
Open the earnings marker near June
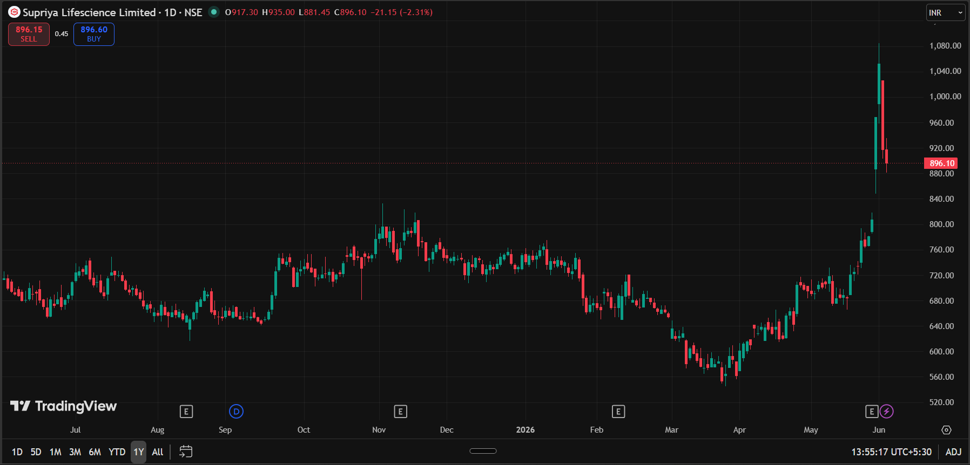[872, 412]
